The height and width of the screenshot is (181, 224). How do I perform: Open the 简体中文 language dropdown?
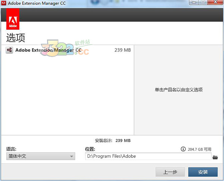[41, 156]
